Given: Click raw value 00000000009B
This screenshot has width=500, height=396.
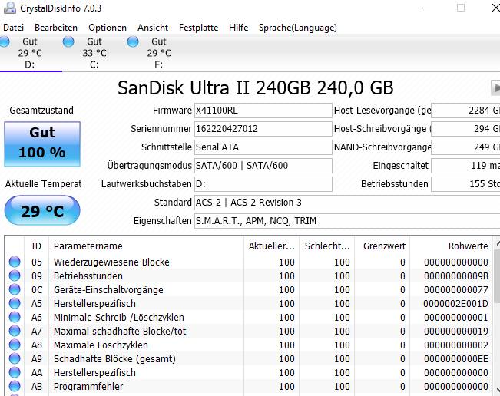Looking at the screenshot, I should [456, 276].
